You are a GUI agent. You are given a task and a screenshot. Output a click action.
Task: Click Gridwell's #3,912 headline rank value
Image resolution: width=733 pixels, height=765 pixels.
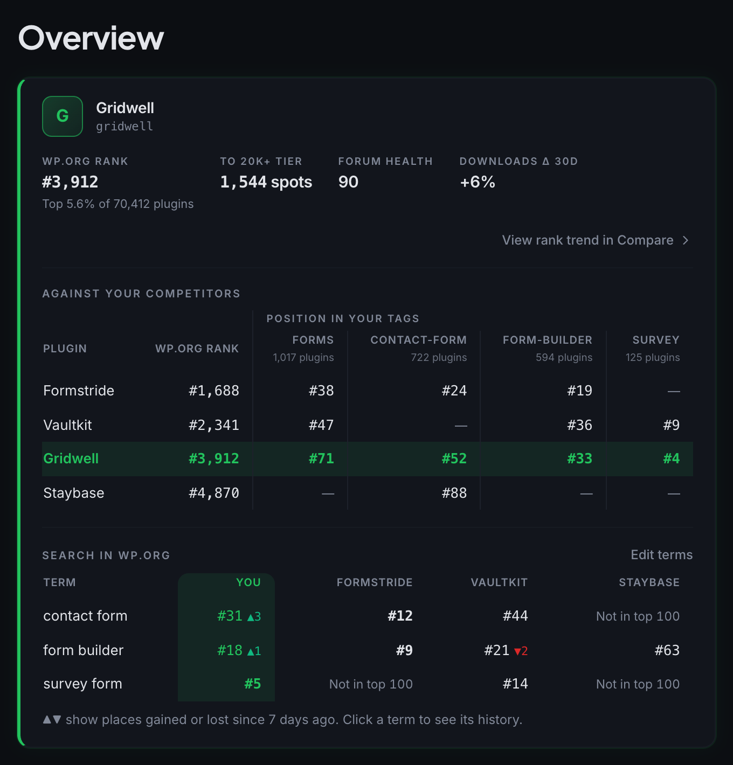(x=70, y=182)
